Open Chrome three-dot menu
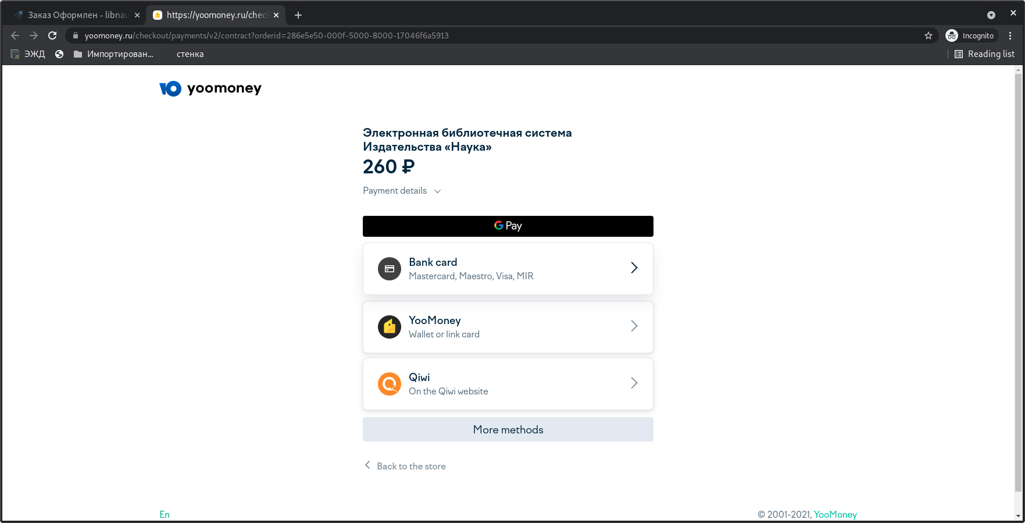The height and width of the screenshot is (523, 1025). [1010, 35]
